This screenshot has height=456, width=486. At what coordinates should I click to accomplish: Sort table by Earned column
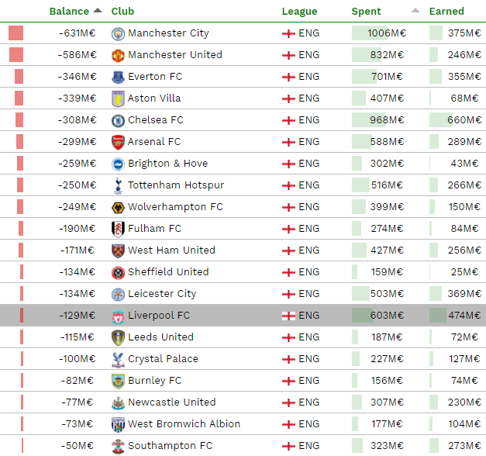446,11
